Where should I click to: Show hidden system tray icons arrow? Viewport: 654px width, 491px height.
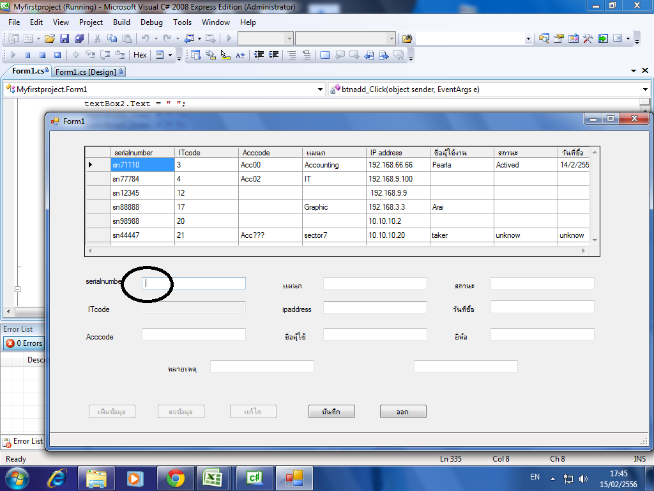[552, 478]
